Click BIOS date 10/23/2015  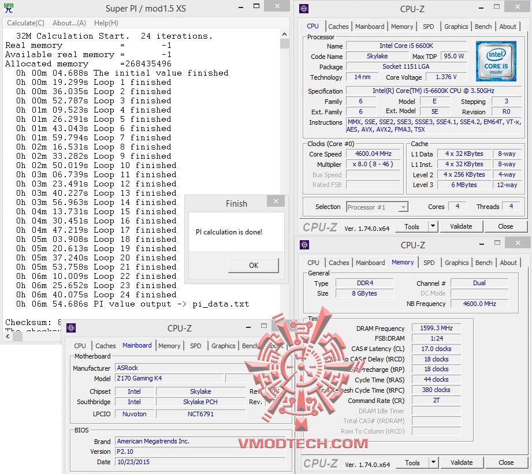(x=200, y=462)
